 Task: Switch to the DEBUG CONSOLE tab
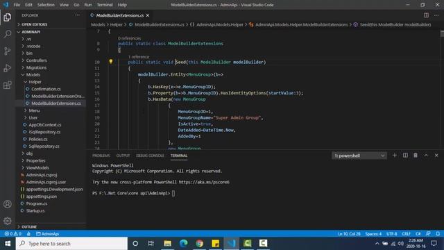(150, 156)
